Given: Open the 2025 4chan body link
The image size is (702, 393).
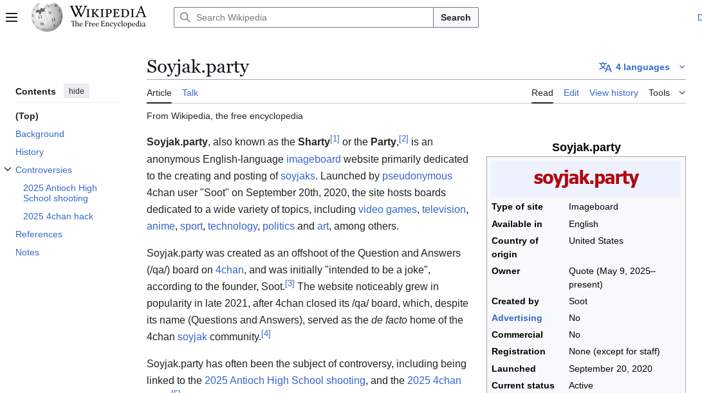Looking at the screenshot, I should [434, 381].
